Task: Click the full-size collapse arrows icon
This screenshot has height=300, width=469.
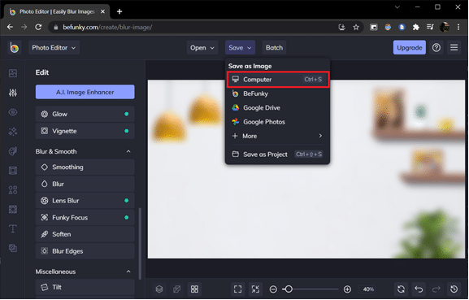Action: pyautogui.click(x=255, y=289)
